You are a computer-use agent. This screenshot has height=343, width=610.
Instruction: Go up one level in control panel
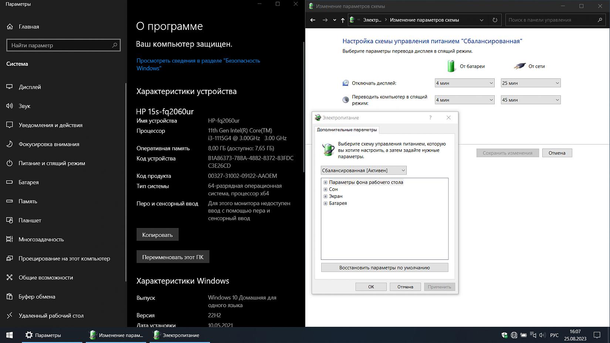coord(343,20)
